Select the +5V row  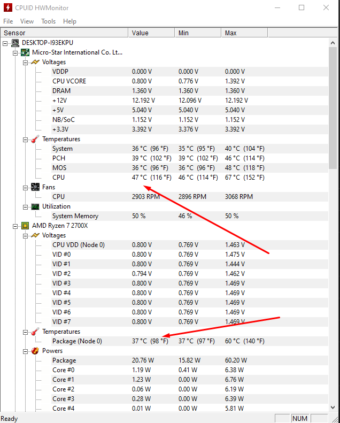coord(190,110)
